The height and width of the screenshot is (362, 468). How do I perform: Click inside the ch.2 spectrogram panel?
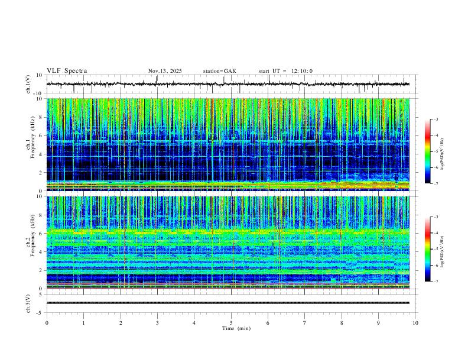coord(228,243)
